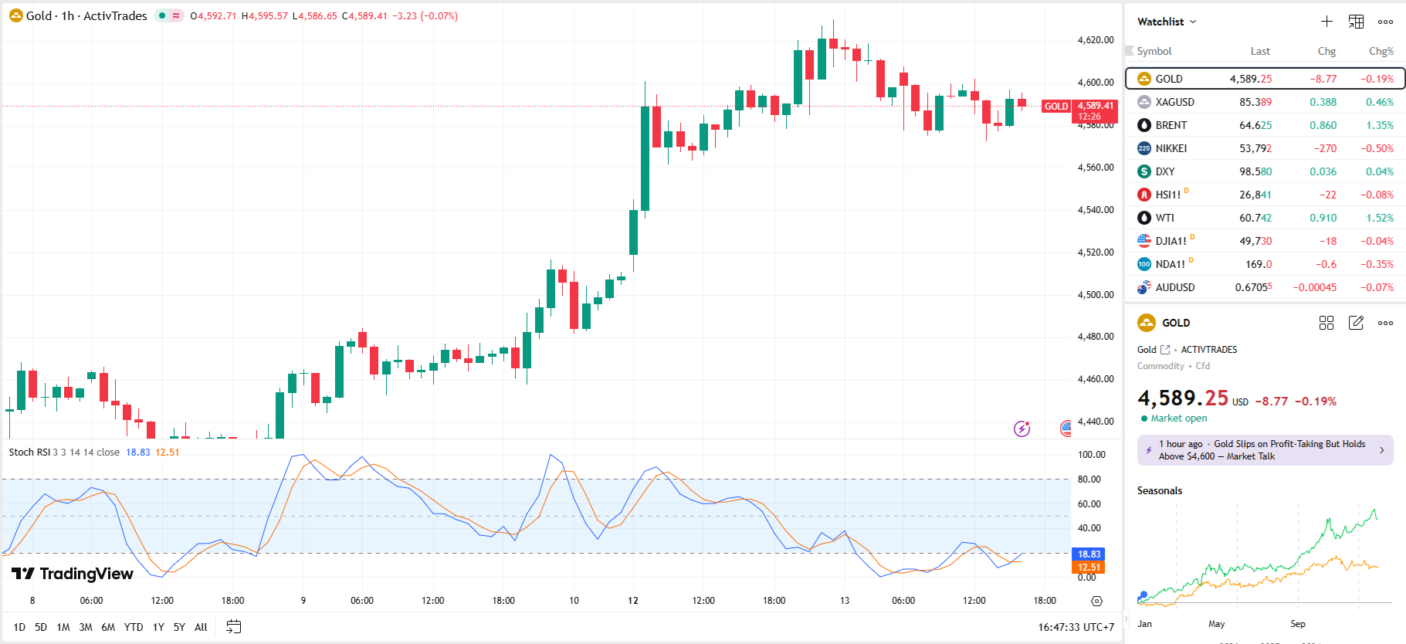This screenshot has width=1406, height=644.
Task: Click the purple lightning news marker
Action: click(x=1021, y=429)
